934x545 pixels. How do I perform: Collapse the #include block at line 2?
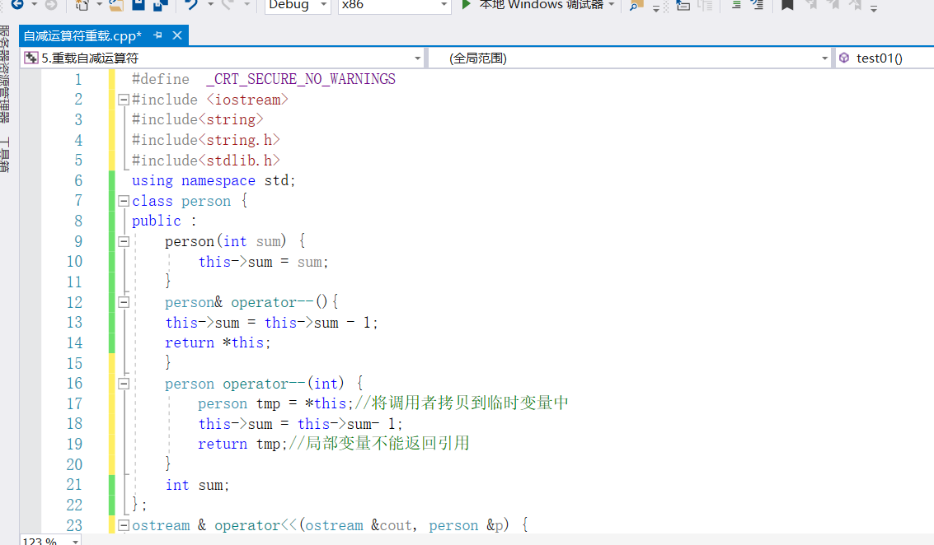click(124, 100)
